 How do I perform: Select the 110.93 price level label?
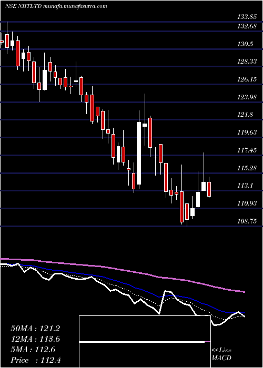pos(246,203)
